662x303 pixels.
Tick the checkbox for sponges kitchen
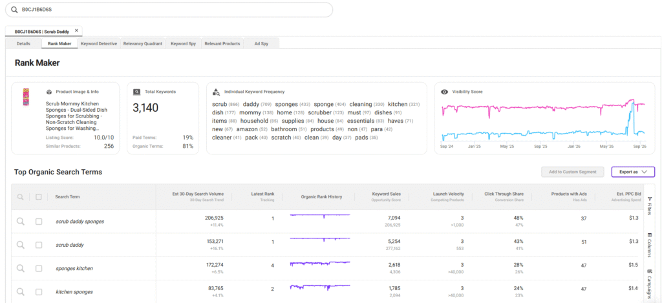[x=39, y=268]
